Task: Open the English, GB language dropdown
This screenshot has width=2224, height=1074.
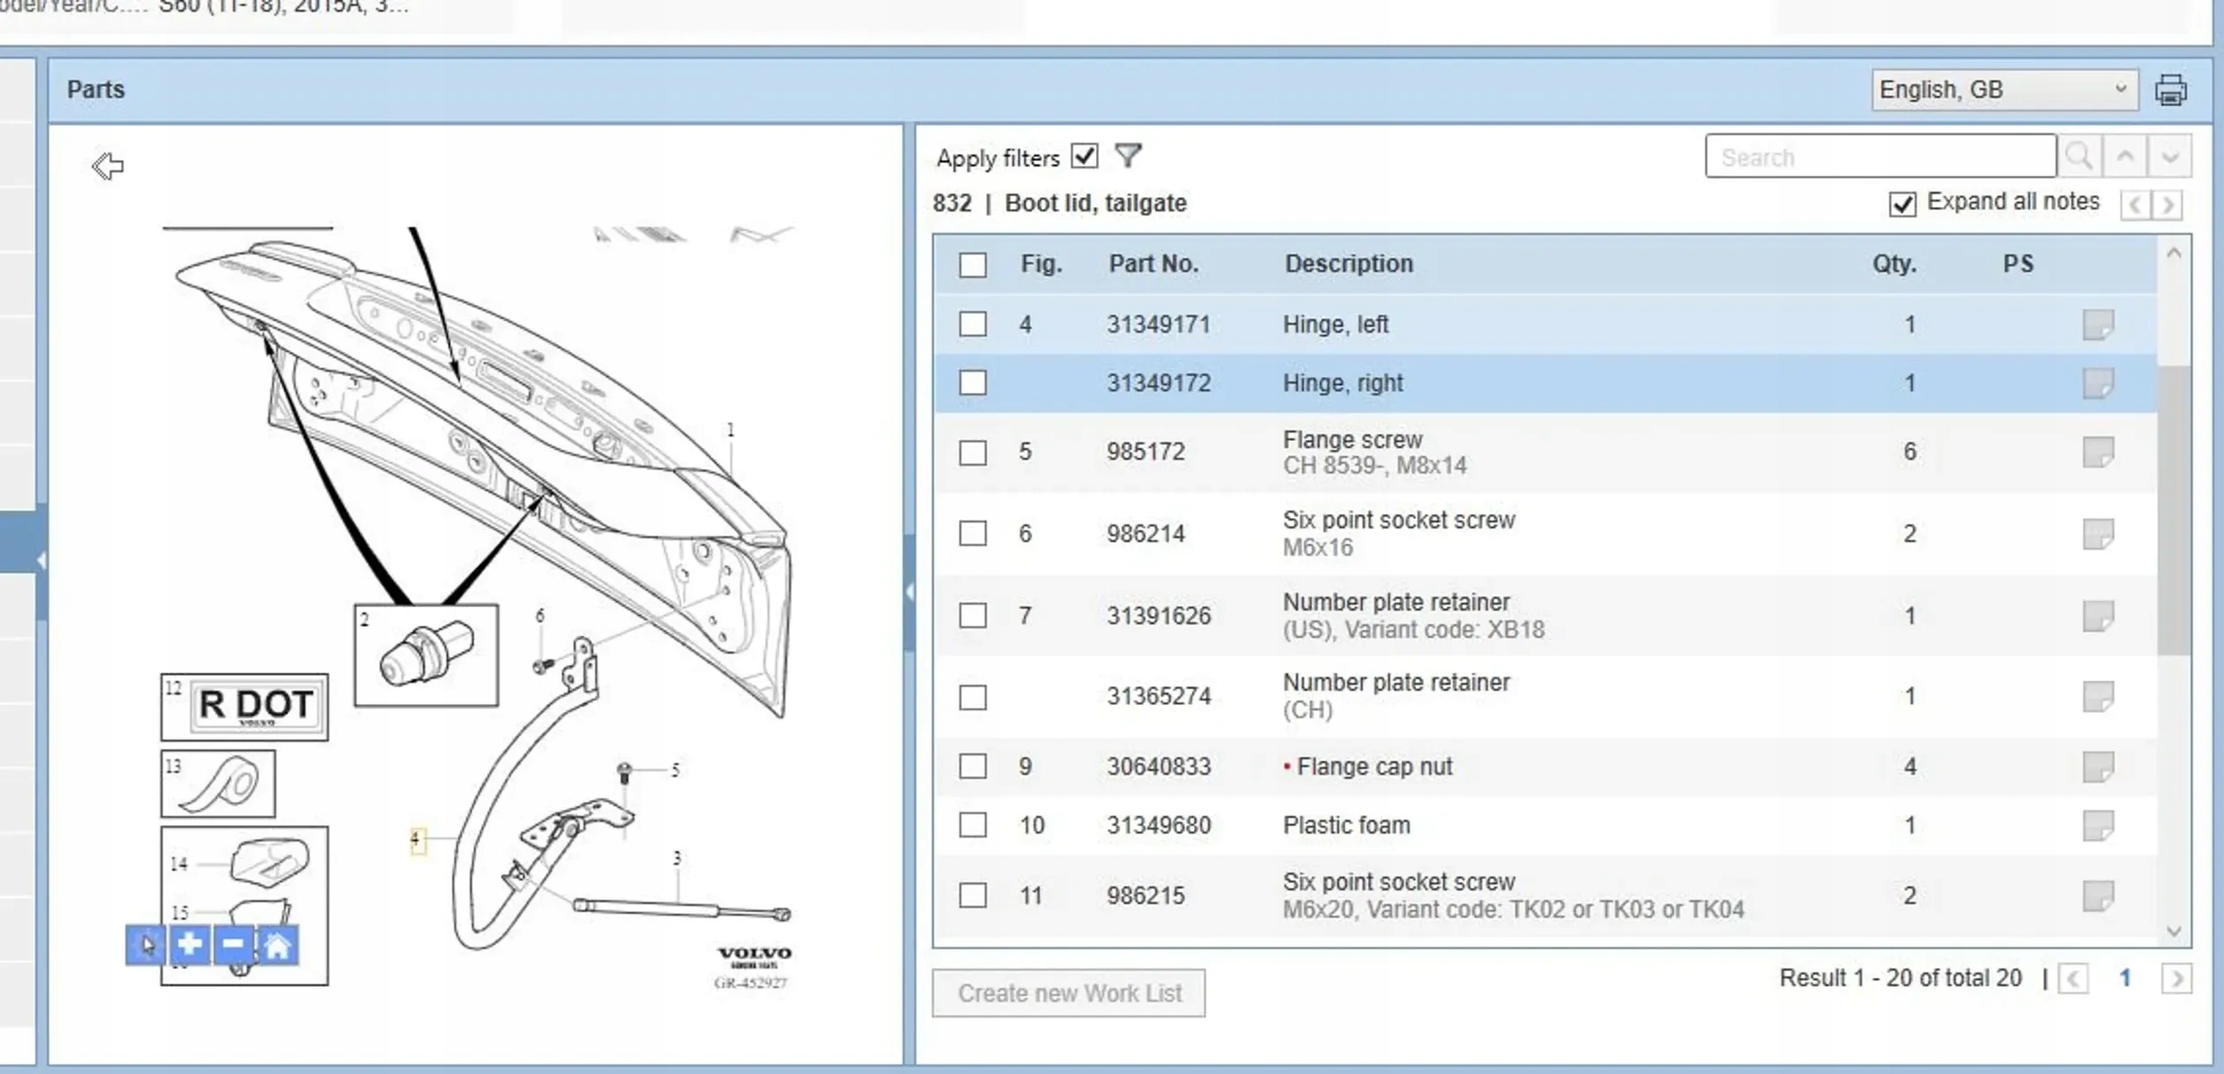Action: (x=2003, y=90)
